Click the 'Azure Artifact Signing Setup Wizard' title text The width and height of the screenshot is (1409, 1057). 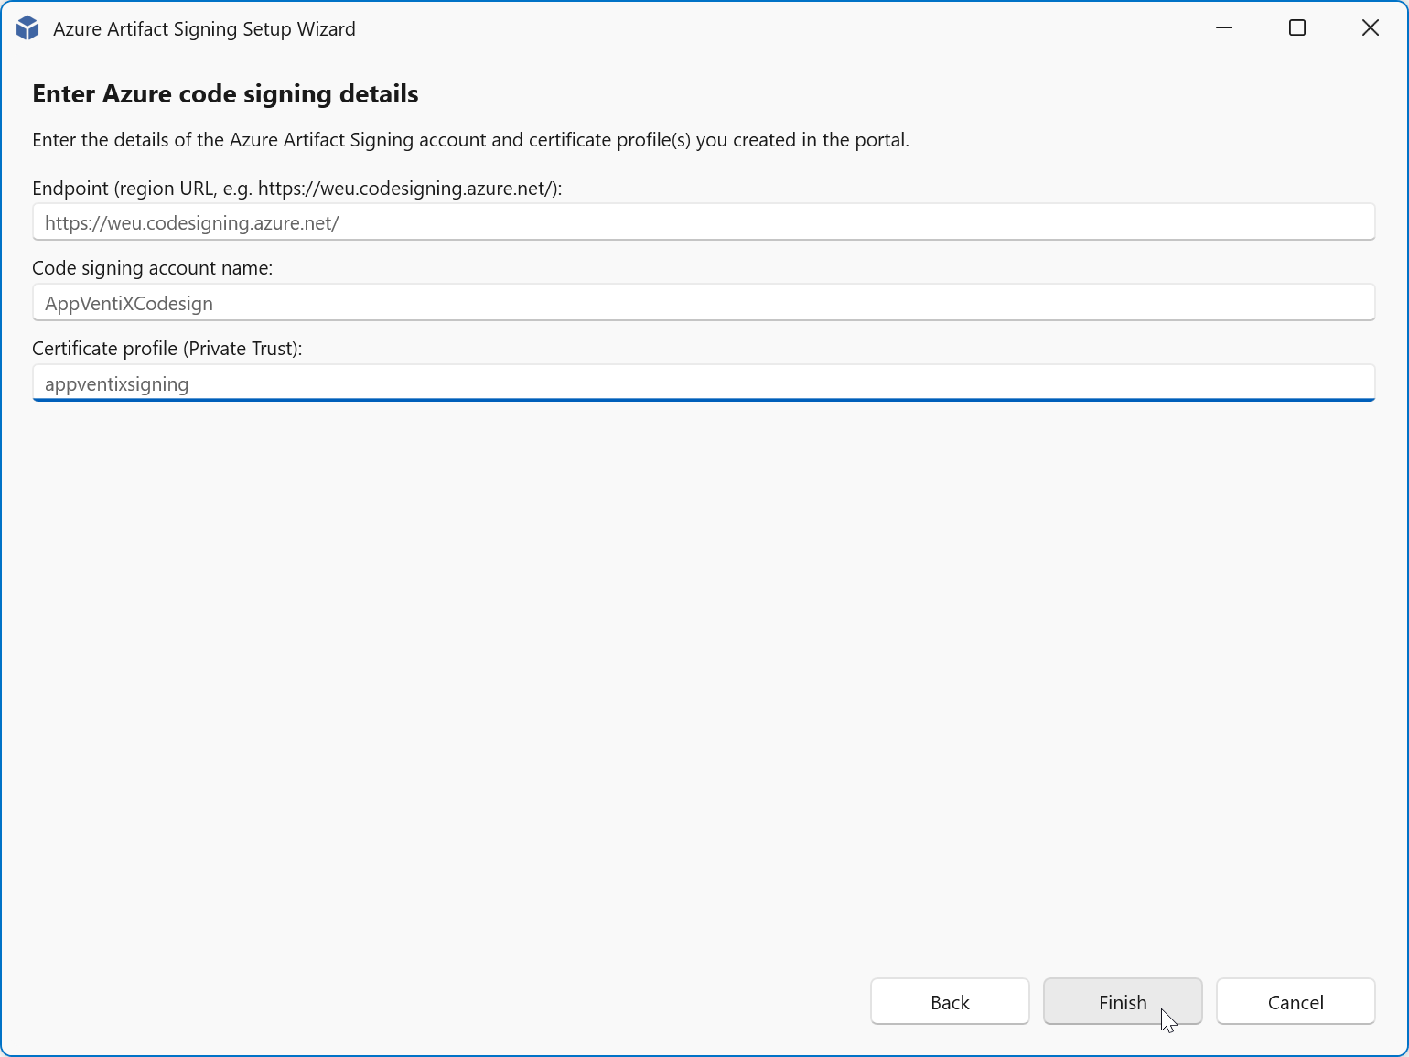pyautogui.click(x=204, y=29)
